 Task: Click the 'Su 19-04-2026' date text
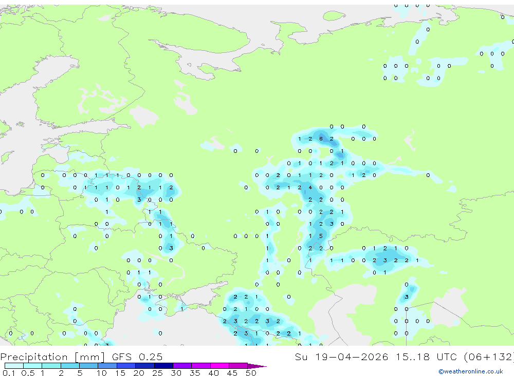[x=342, y=357]
